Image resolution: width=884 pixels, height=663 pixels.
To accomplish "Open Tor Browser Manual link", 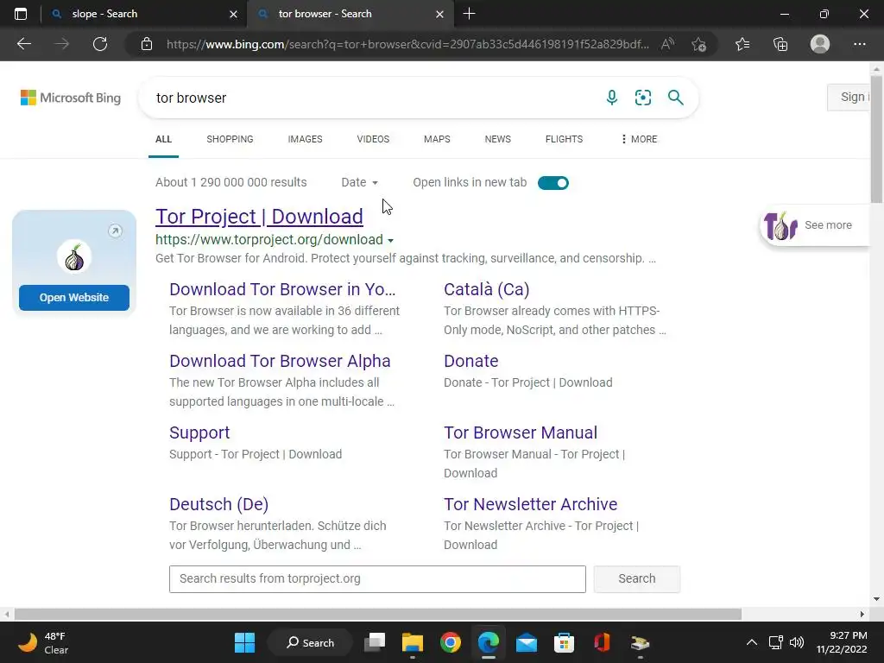I will pyautogui.click(x=521, y=433).
